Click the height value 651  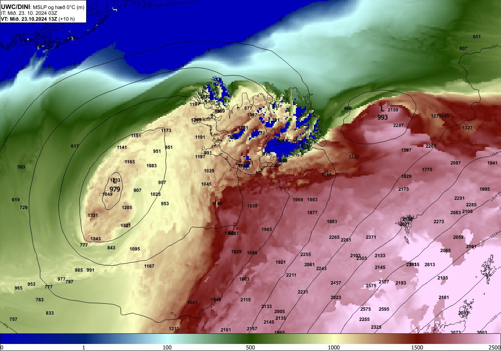click(x=476, y=37)
